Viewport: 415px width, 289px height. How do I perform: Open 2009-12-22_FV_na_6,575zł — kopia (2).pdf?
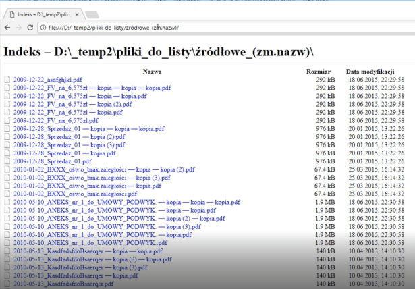coord(72,104)
